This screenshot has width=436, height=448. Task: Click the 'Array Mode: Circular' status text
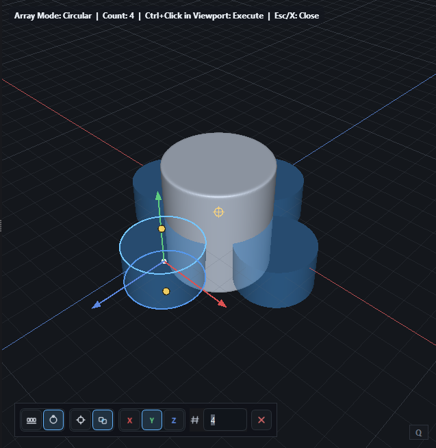coord(53,16)
